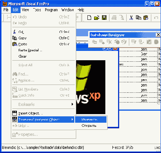Viewport: 161px width, 153px height.
Task: Click the Print toolbar icon
Action: [114, 18]
